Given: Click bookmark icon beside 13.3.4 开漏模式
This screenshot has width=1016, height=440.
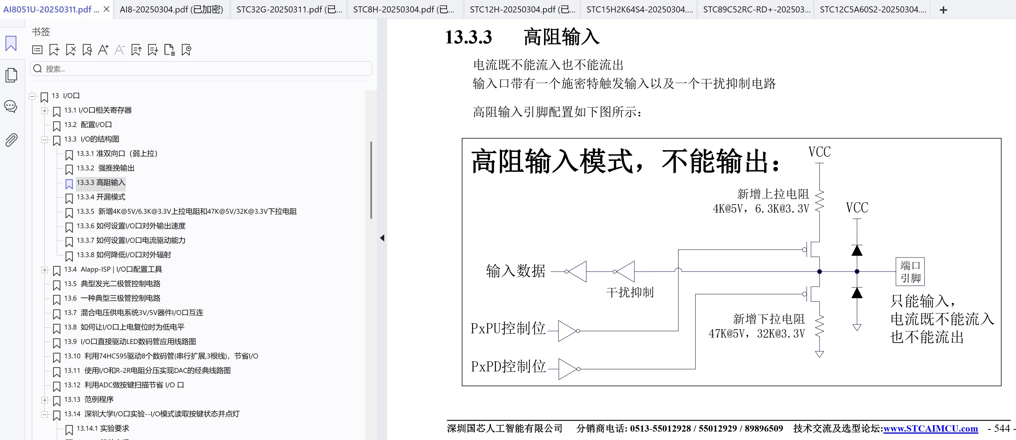Looking at the screenshot, I should tap(69, 198).
